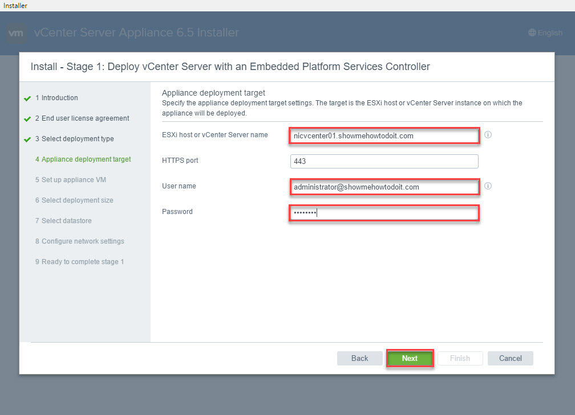
Task: Cancel the installer wizard
Action: click(510, 358)
